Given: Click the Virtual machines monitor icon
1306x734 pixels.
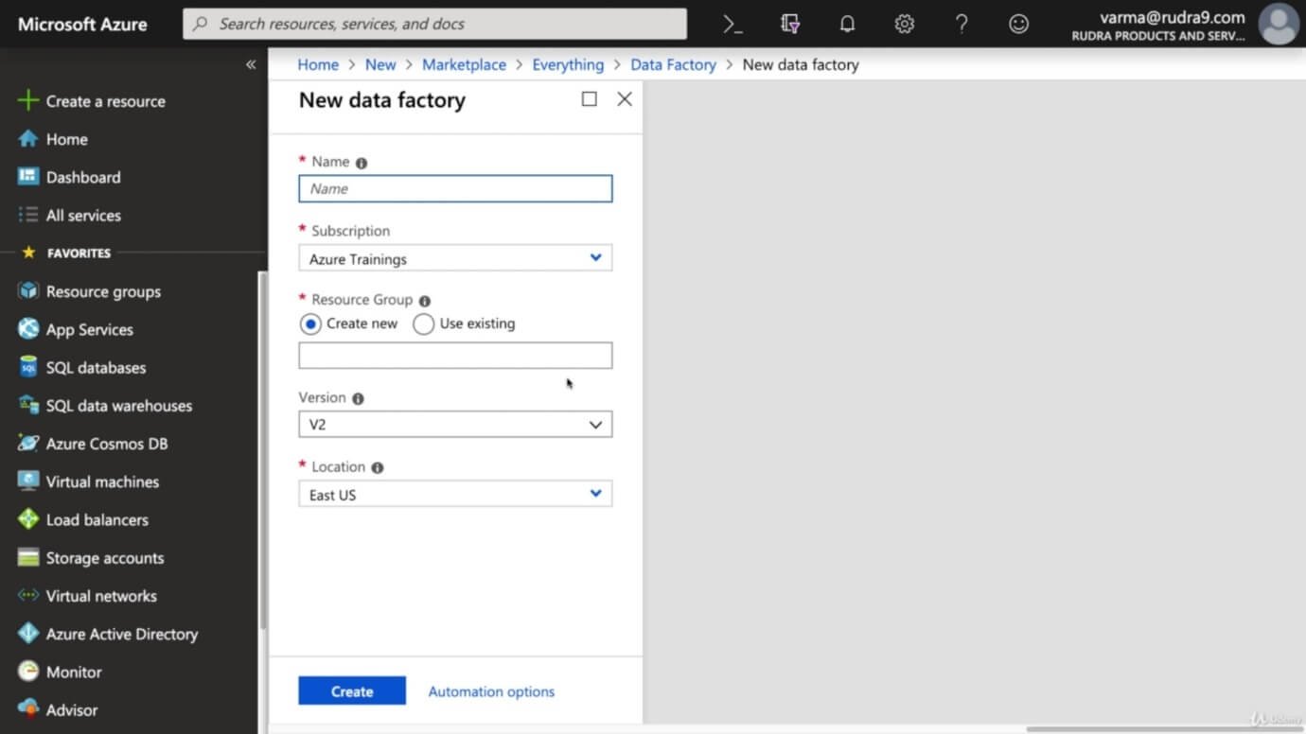Looking at the screenshot, I should [x=28, y=481].
